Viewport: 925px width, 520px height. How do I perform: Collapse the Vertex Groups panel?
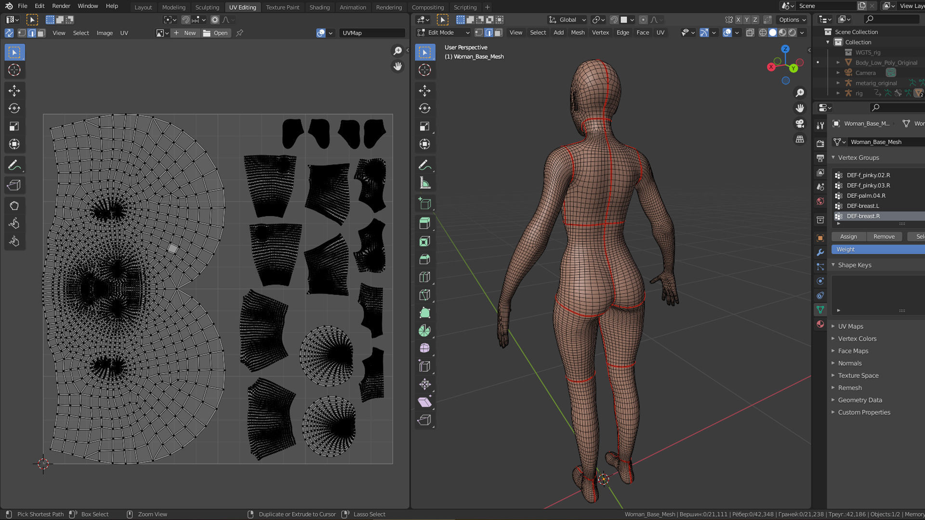click(x=833, y=157)
